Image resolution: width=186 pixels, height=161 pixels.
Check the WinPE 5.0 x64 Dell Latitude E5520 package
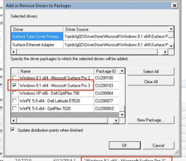point(15,101)
